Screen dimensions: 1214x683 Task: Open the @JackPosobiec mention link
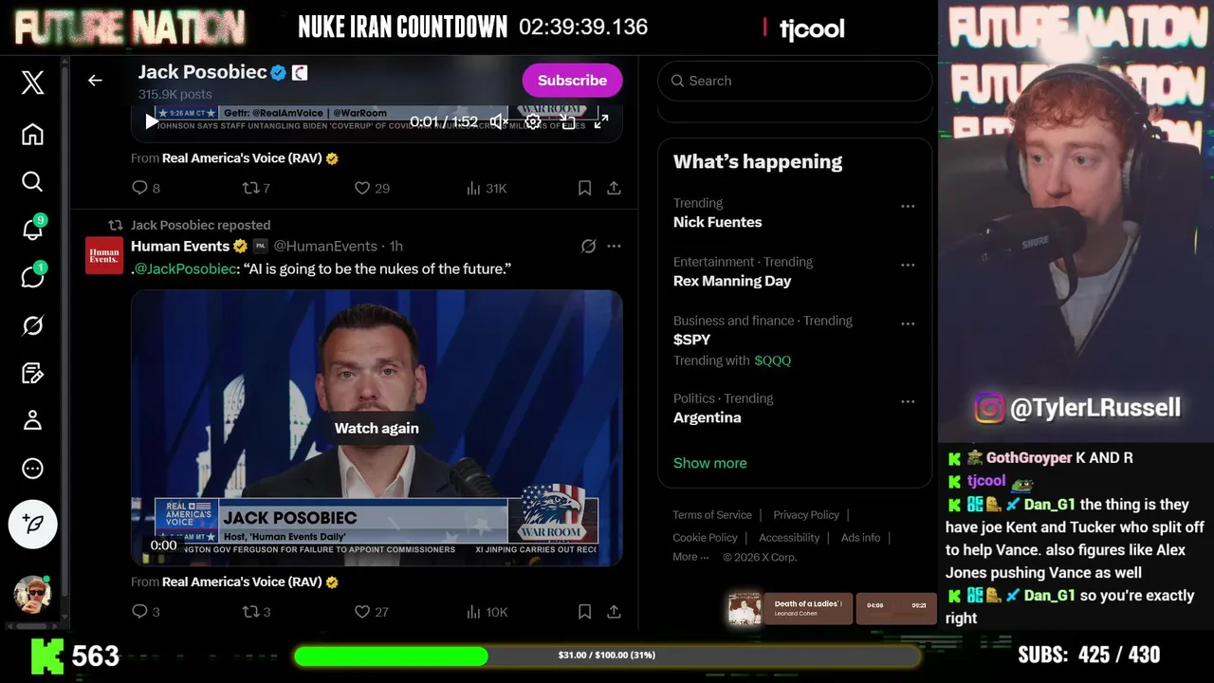point(185,268)
